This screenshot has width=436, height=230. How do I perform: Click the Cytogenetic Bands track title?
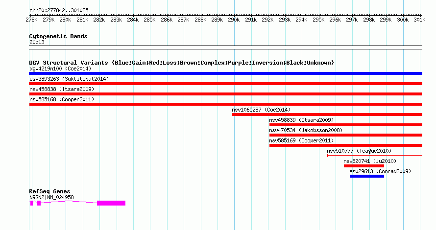[x=58, y=36]
